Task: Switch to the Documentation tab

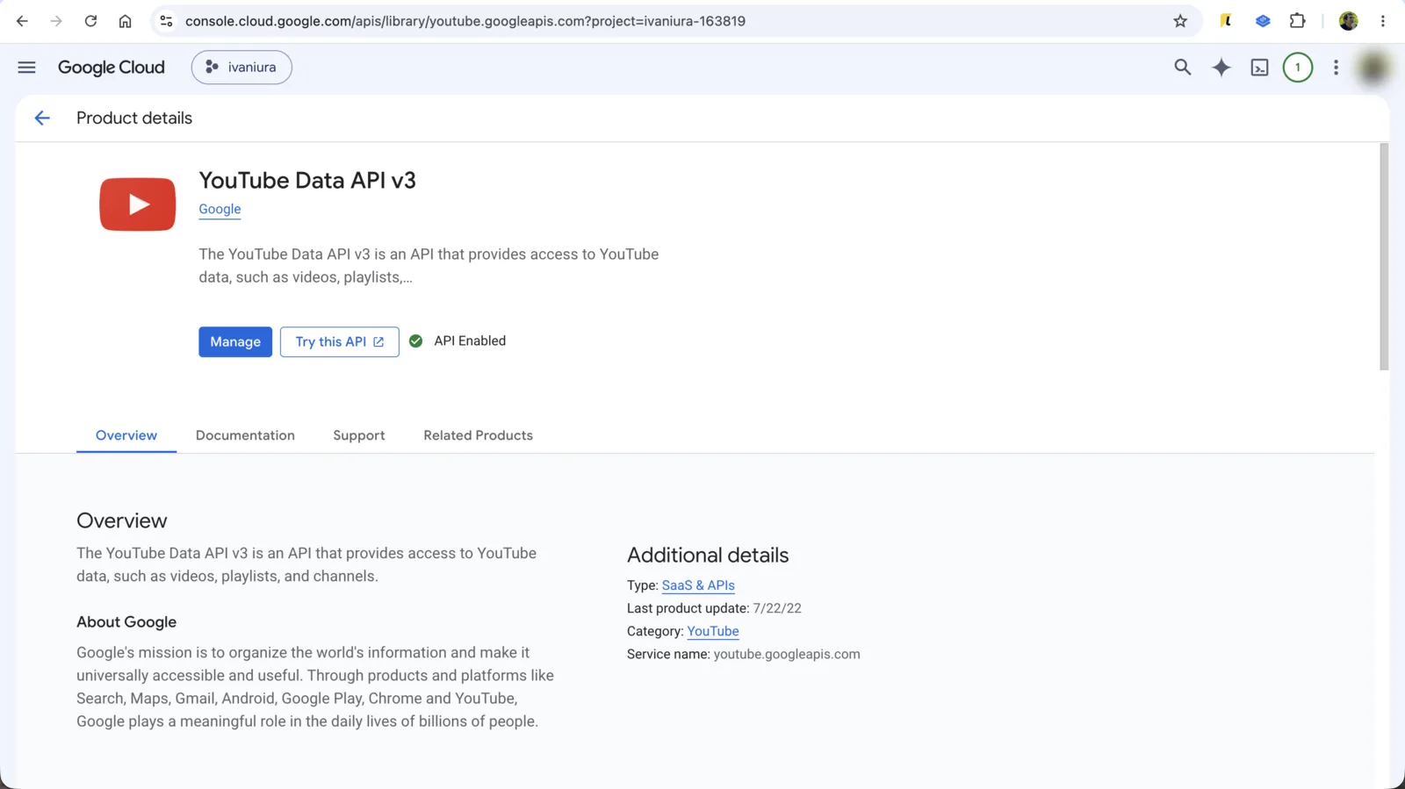Action: coord(245,435)
